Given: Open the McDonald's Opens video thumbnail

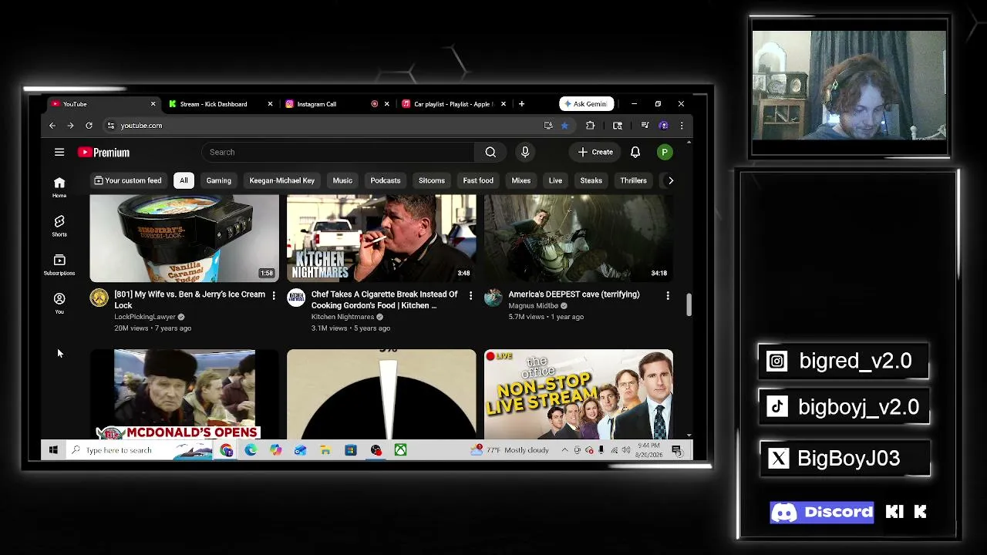Looking at the screenshot, I should (184, 393).
